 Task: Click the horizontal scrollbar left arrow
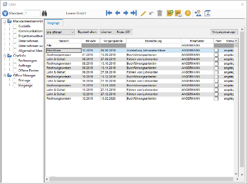(47, 179)
